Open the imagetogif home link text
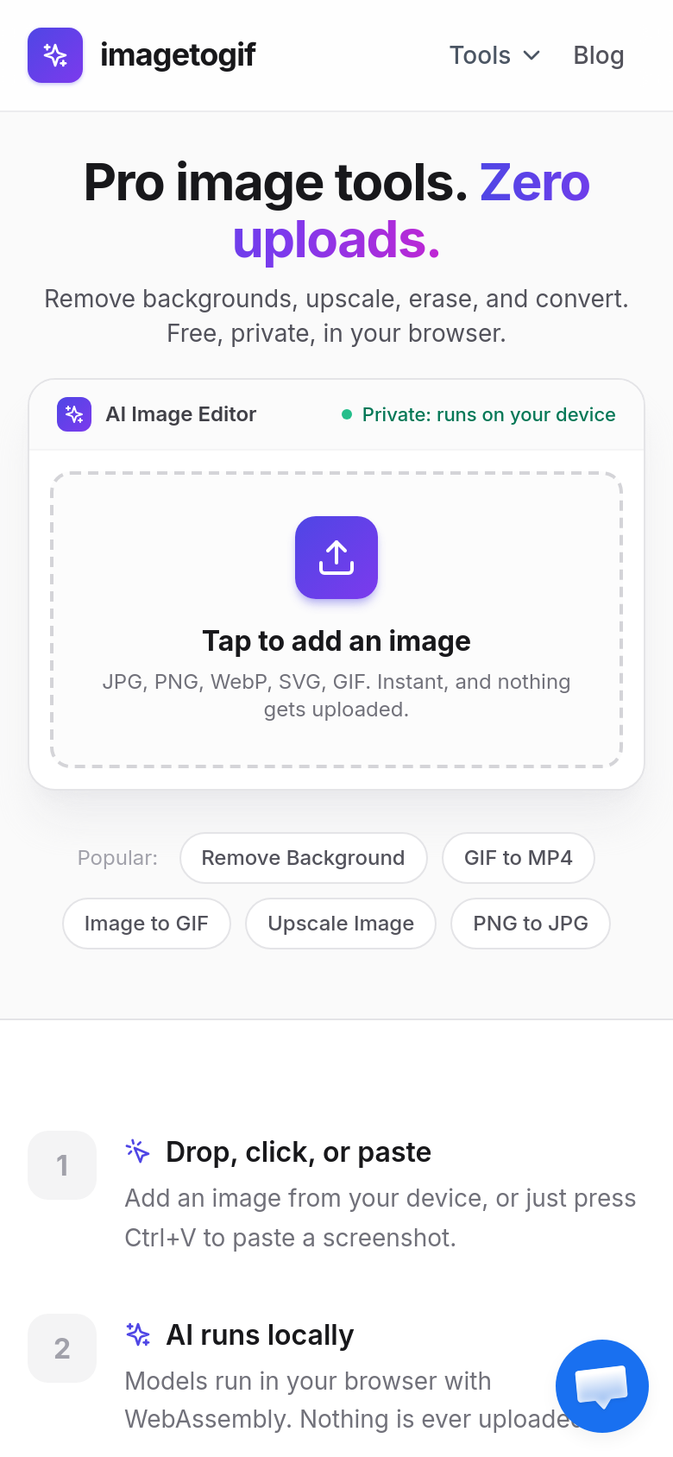The image size is (673, 1457). pyautogui.click(x=178, y=55)
